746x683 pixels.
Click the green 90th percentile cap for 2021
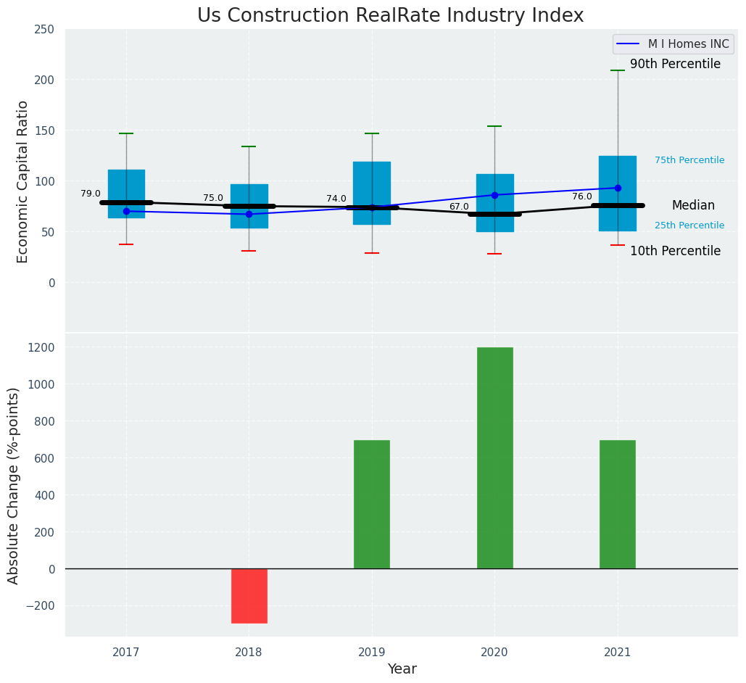(618, 70)
